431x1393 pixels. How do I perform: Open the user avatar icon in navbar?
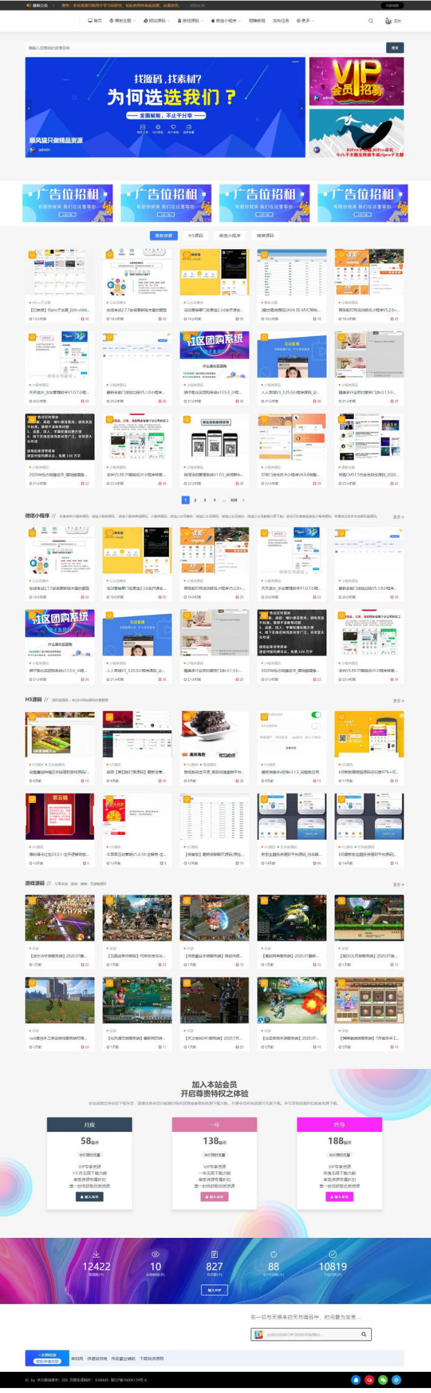click(x=389, y=21)
